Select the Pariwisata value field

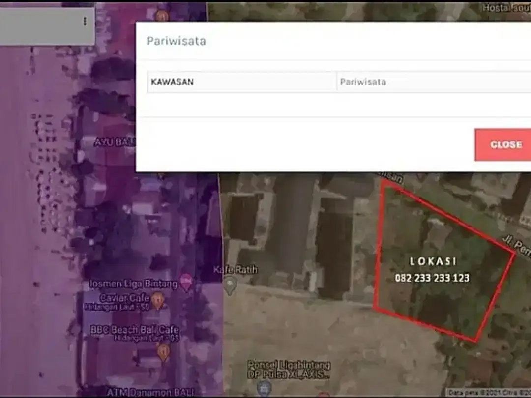434,82
